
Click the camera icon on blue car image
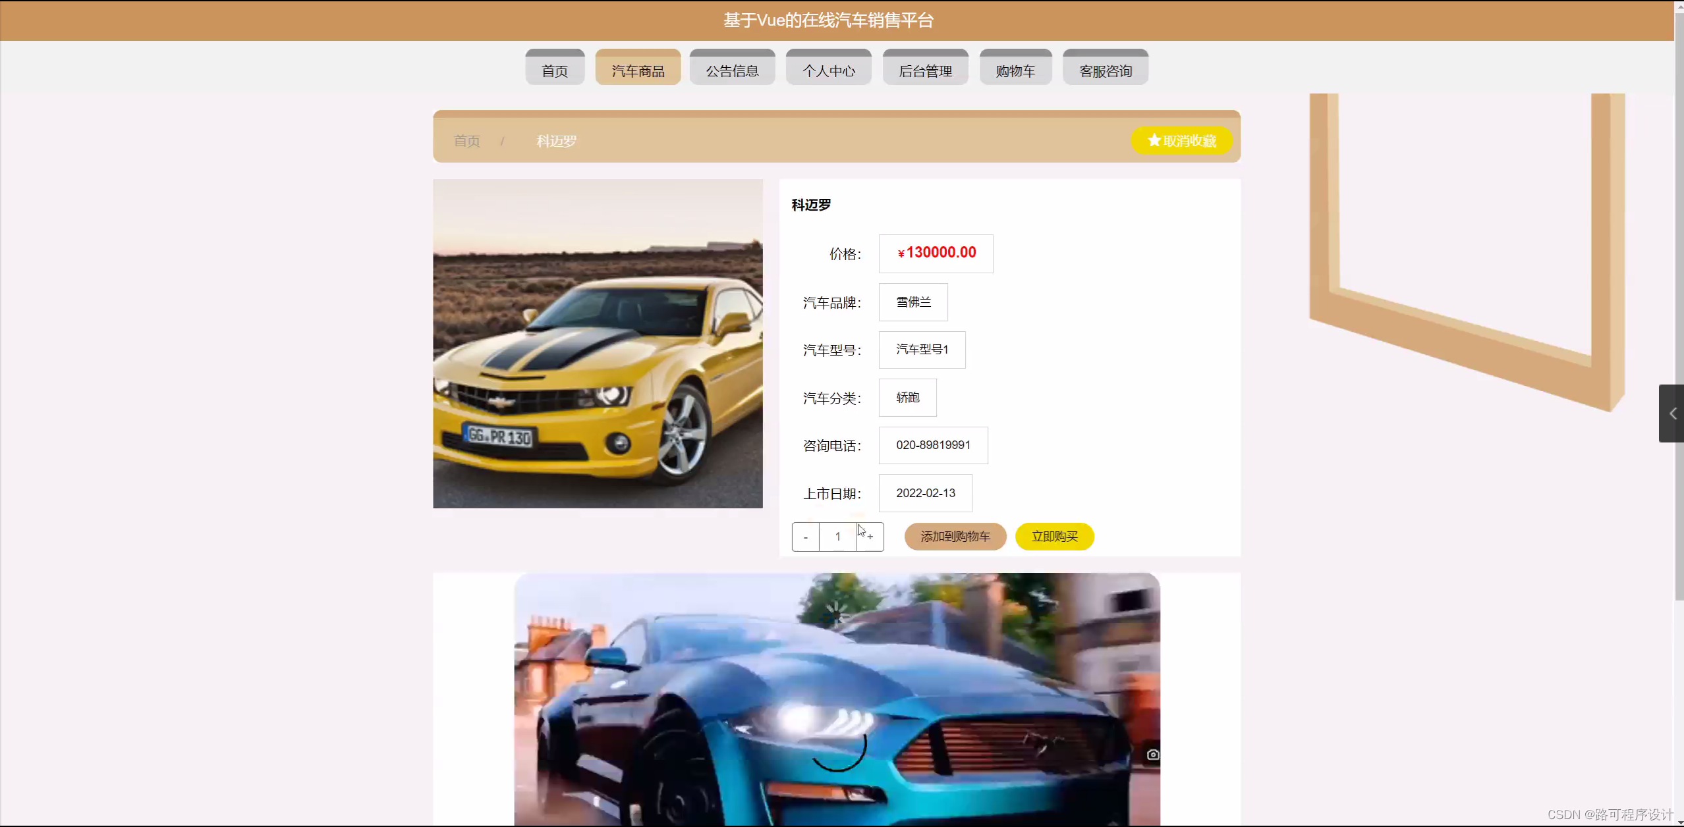click(1152, 755)
